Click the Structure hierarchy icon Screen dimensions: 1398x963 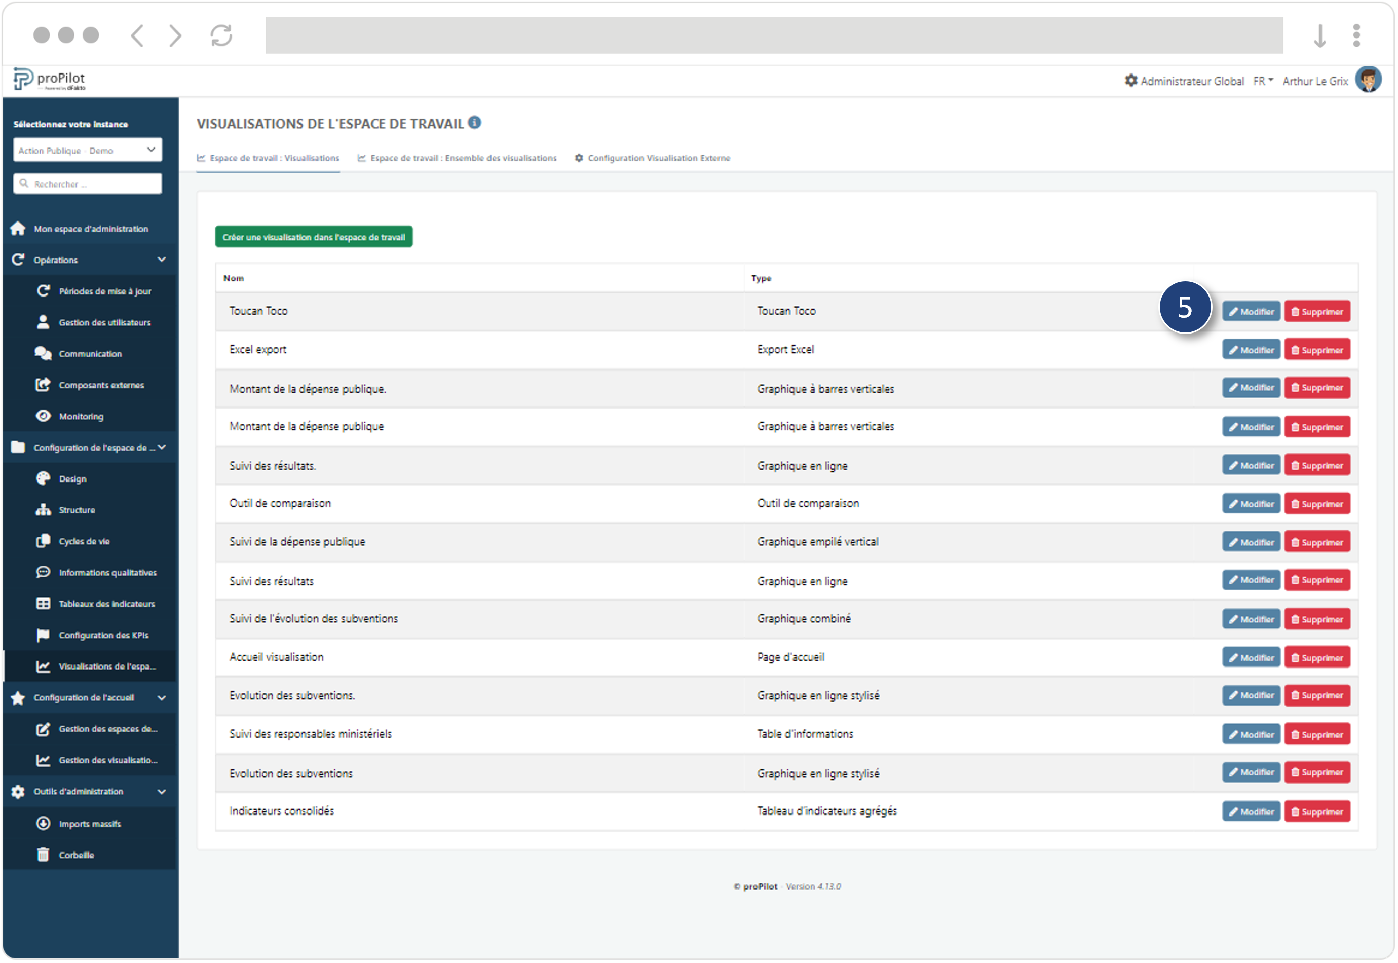[x=43, y=510]
